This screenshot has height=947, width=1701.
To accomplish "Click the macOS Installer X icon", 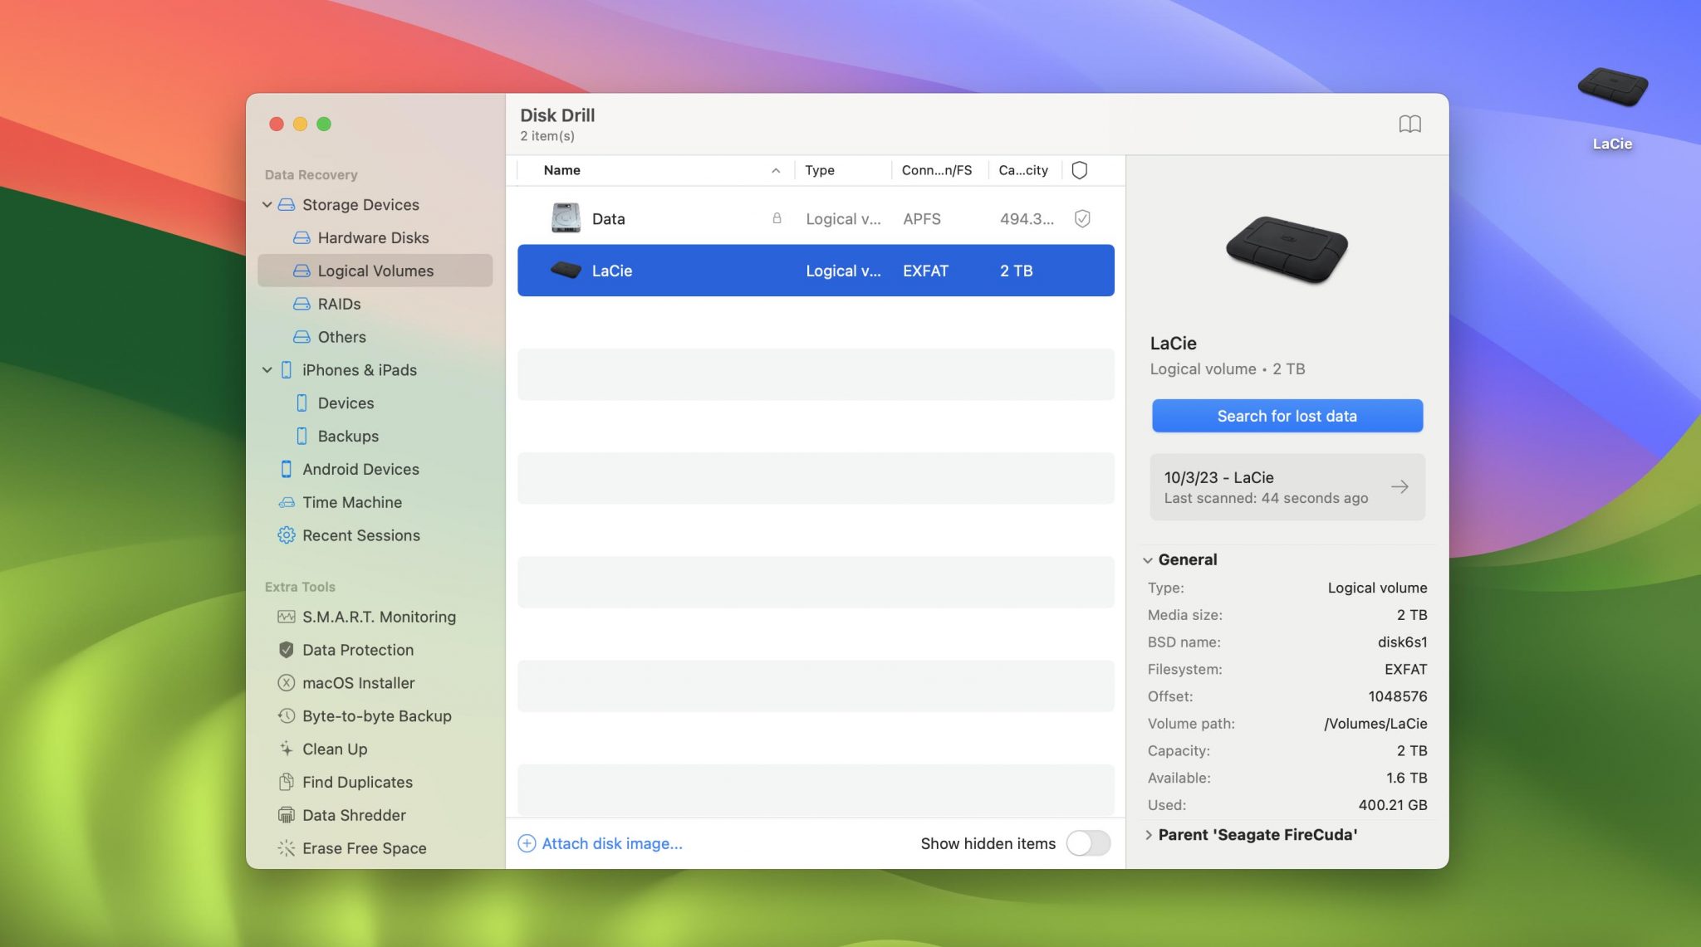I will pos(287,683).
